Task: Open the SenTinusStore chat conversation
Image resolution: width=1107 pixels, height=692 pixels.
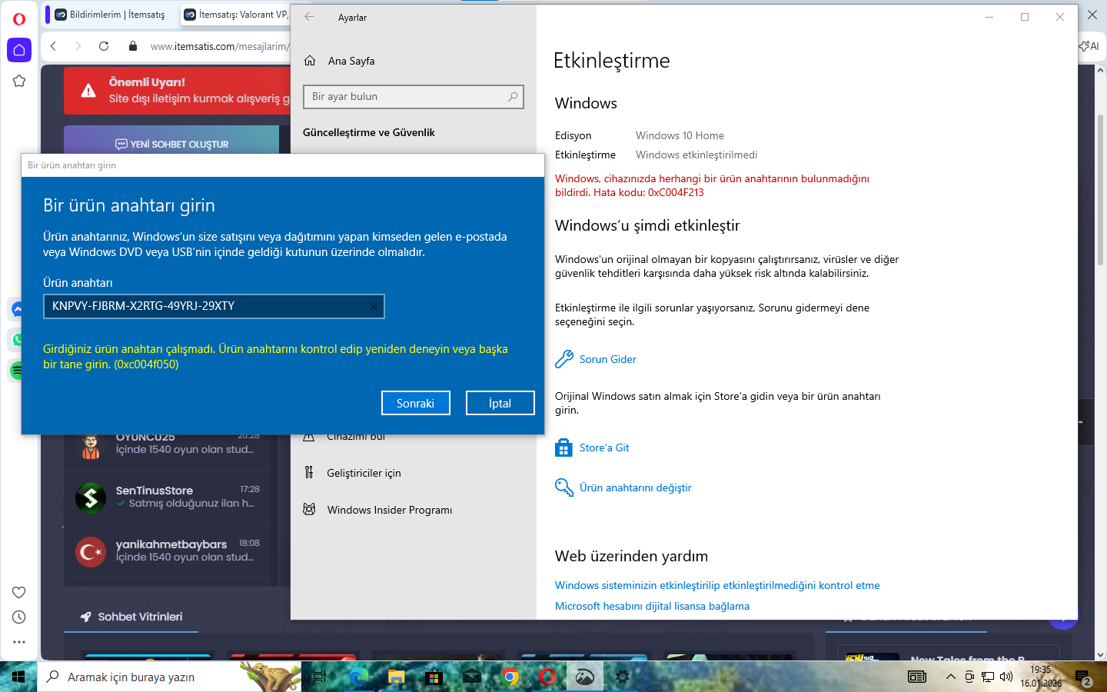Action: click(x=168, y=497)
